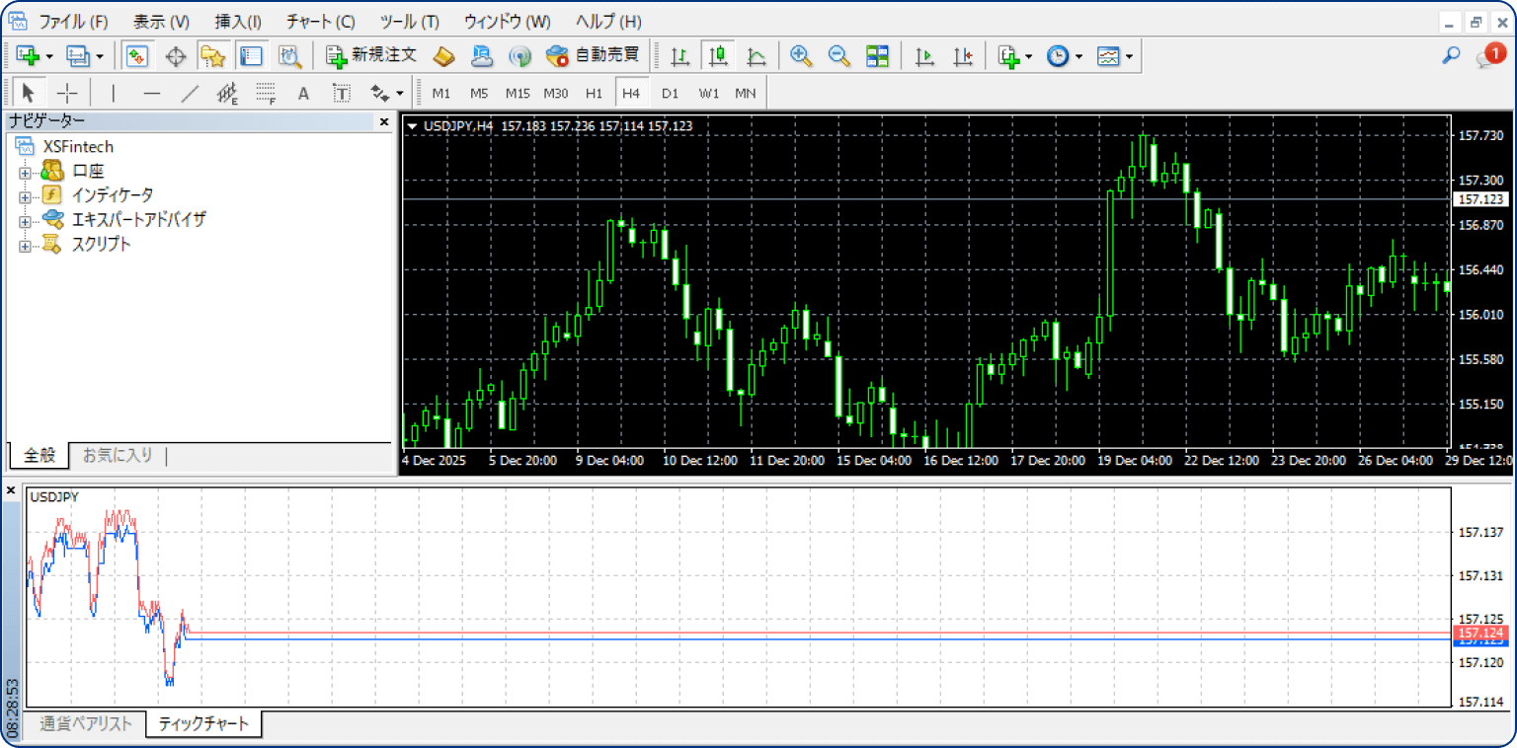Image resolution: width=1517 pixels, height=748 pixels.
Task: Click the zoom out magnifier icon
Action: point(838,56)
